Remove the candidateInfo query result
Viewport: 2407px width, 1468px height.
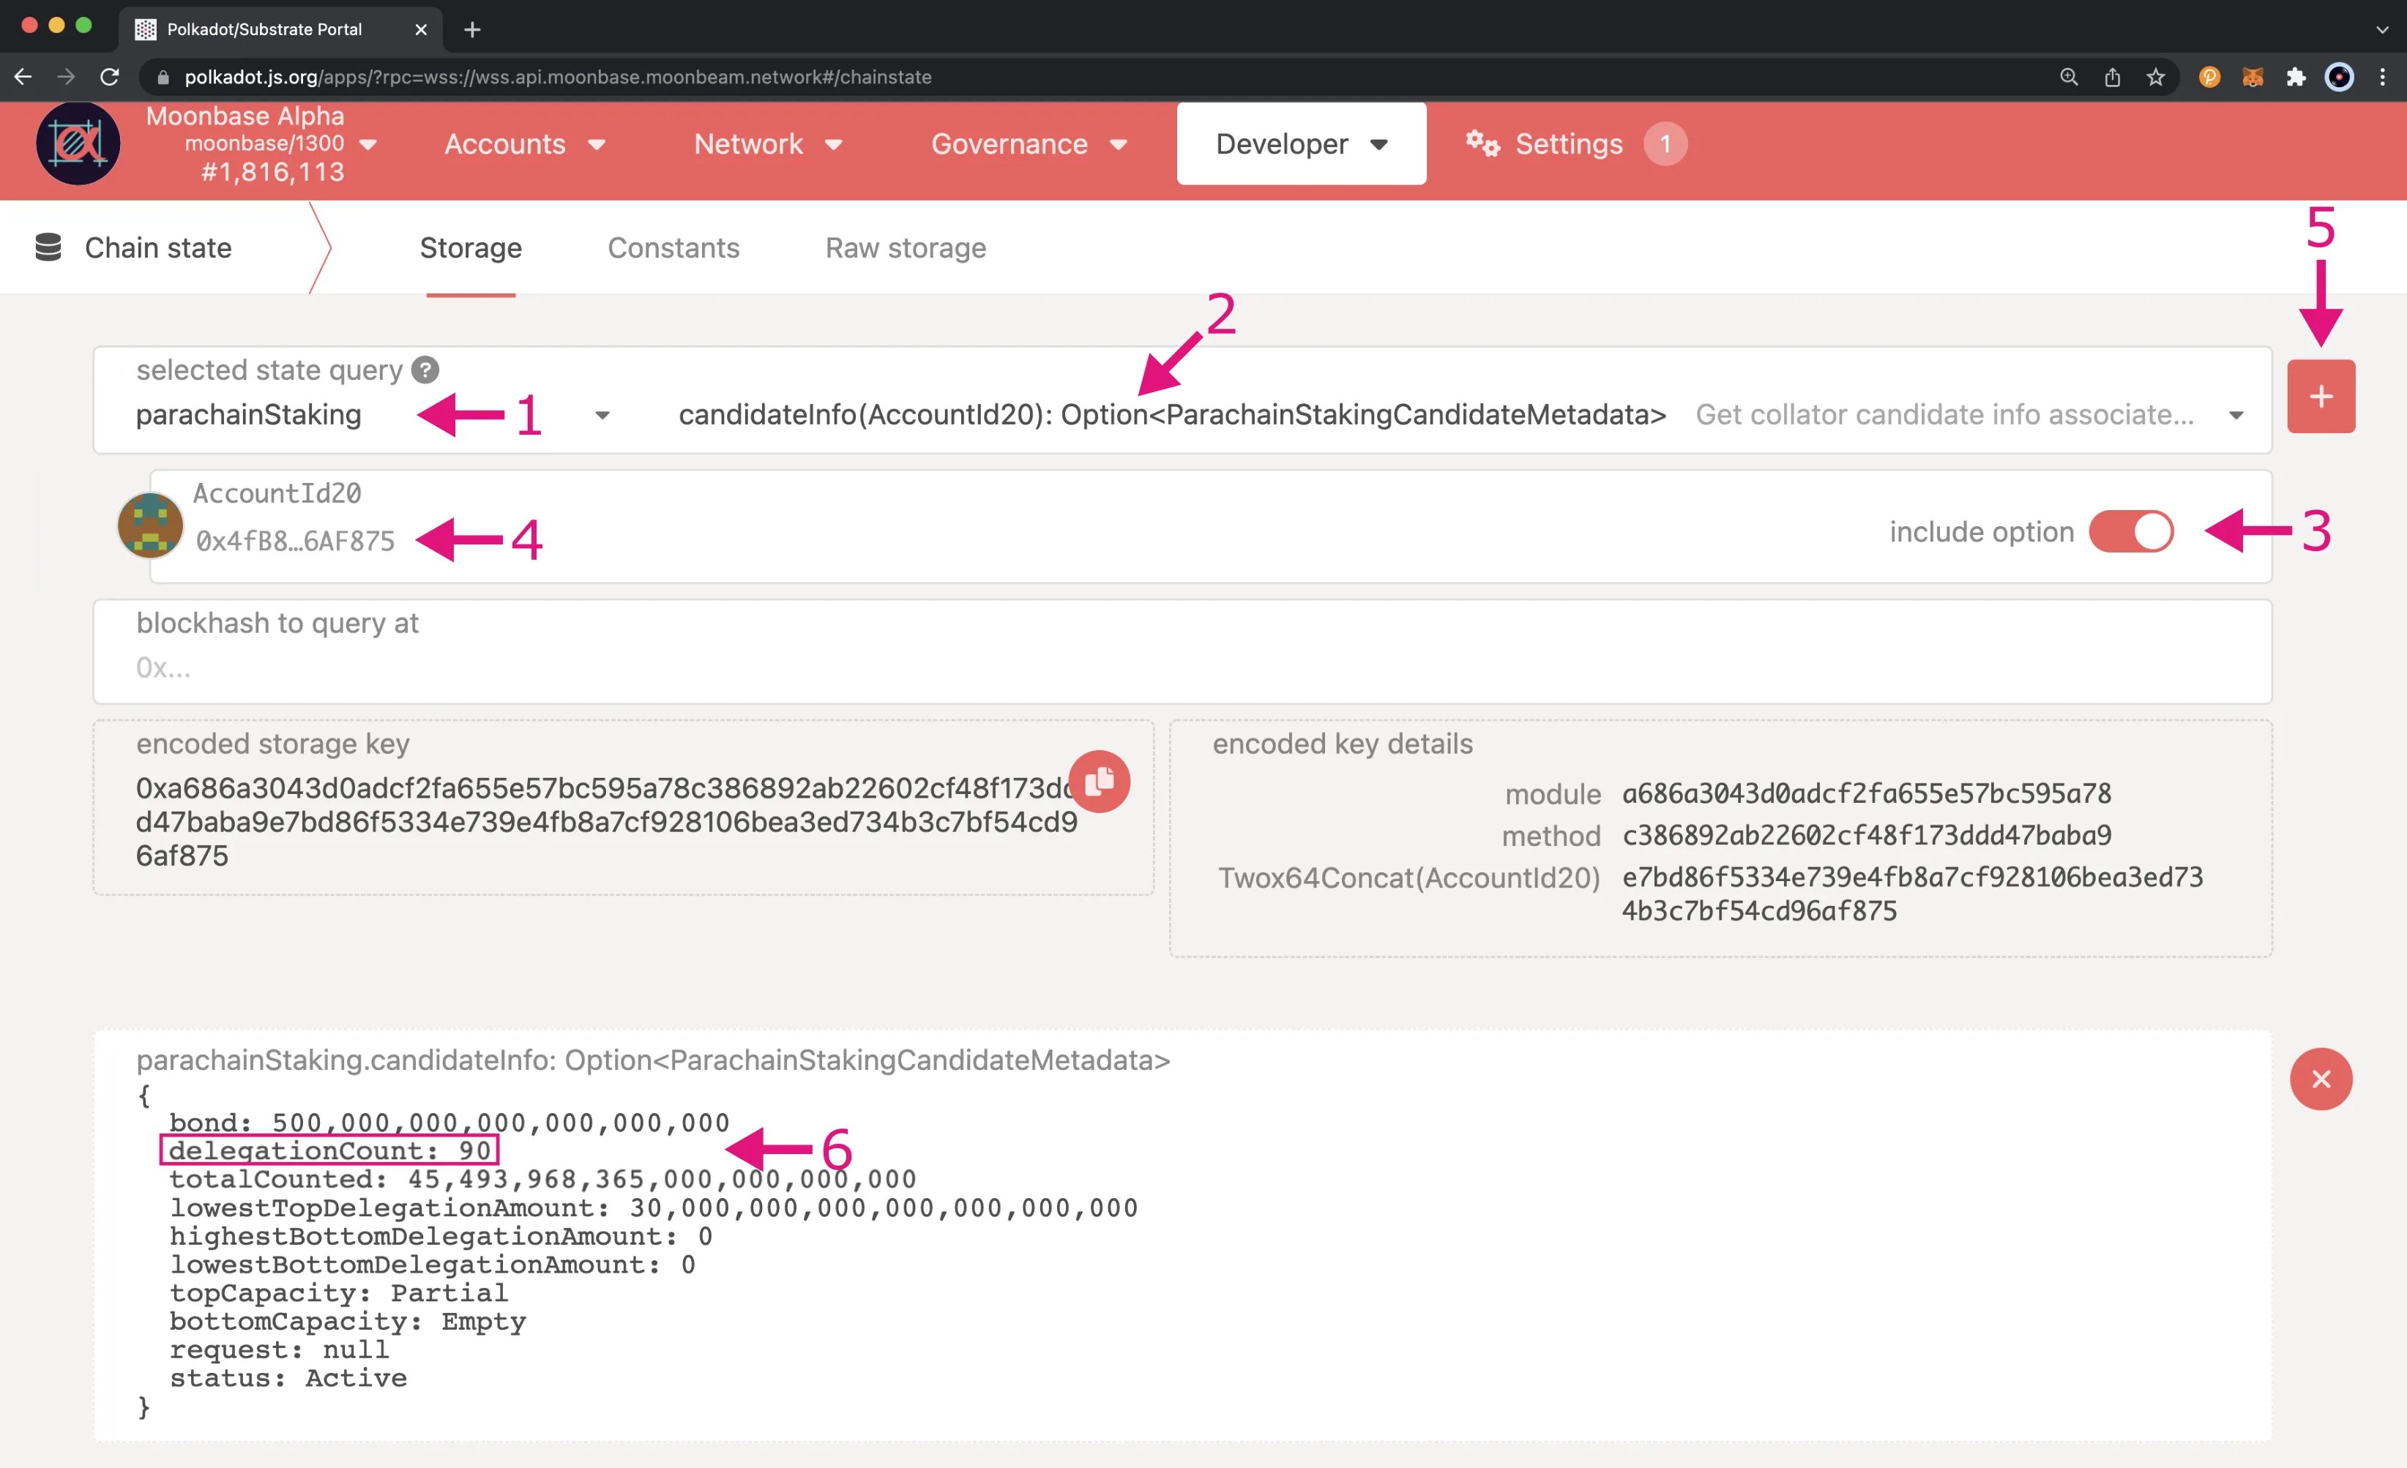[2320, 1079]
